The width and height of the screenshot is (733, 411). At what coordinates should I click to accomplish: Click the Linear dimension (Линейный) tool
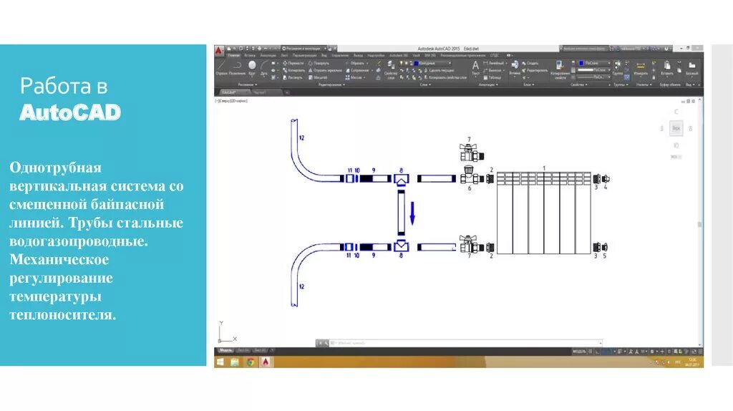tap(494, 63)
